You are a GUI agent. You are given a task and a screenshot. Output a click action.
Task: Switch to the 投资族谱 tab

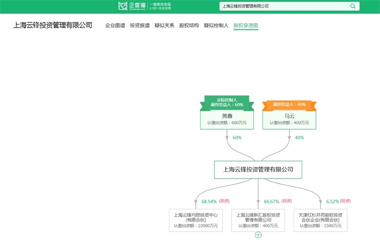tap(139, 25)
